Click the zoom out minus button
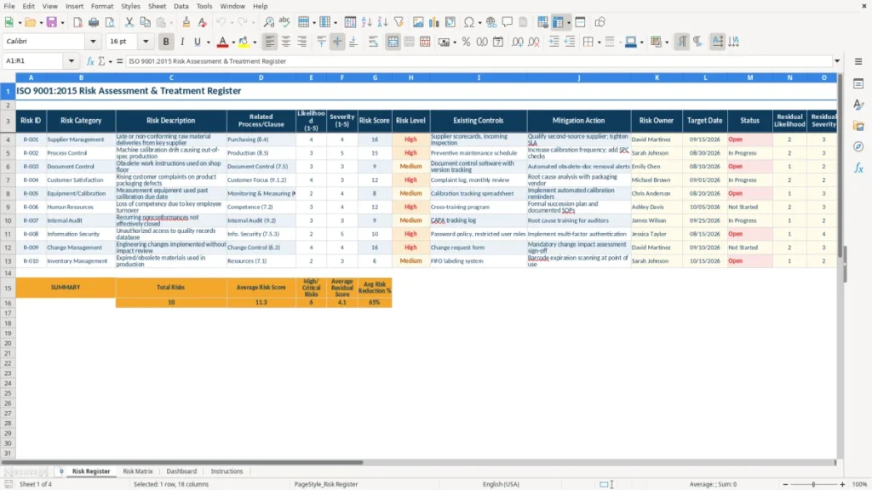The width and height of the screenshot is (872, 490). coord(785,484)
